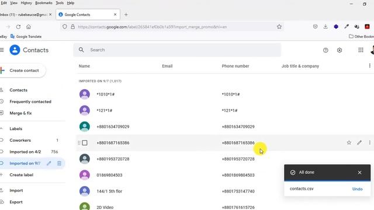Close the Google Contacts tab

point(115,15)
